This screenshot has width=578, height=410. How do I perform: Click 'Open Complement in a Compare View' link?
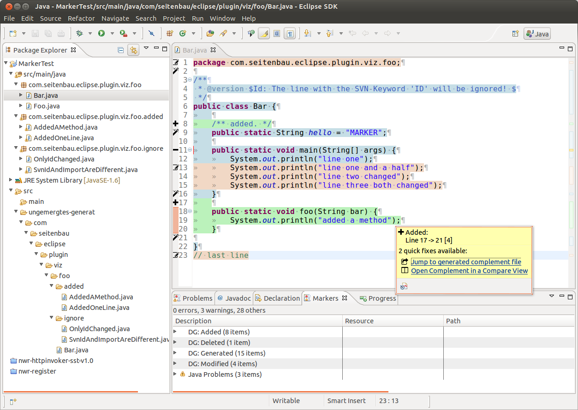[x=469, y=271]
